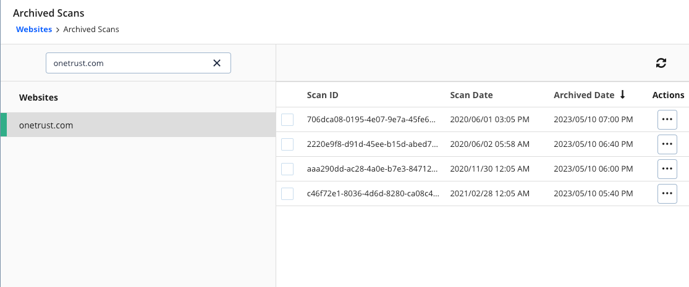This screenshot has height=287, width=689.
Task: Click the refresh icon above the table
Action: click(x=661, y=62)
